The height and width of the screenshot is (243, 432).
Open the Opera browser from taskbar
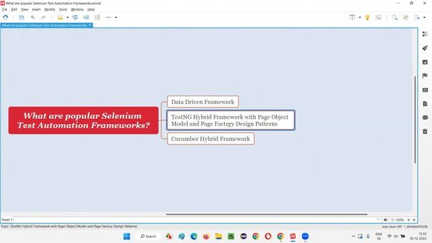click(268, 236)
